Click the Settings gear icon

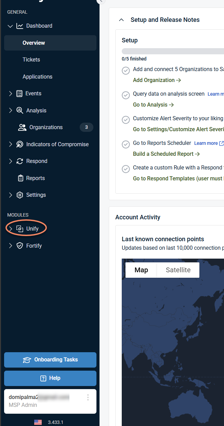tap(20, 195)
